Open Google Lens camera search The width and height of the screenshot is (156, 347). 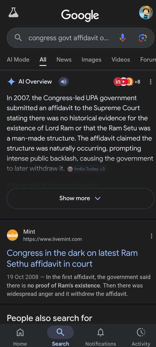[x=142, y=38]
